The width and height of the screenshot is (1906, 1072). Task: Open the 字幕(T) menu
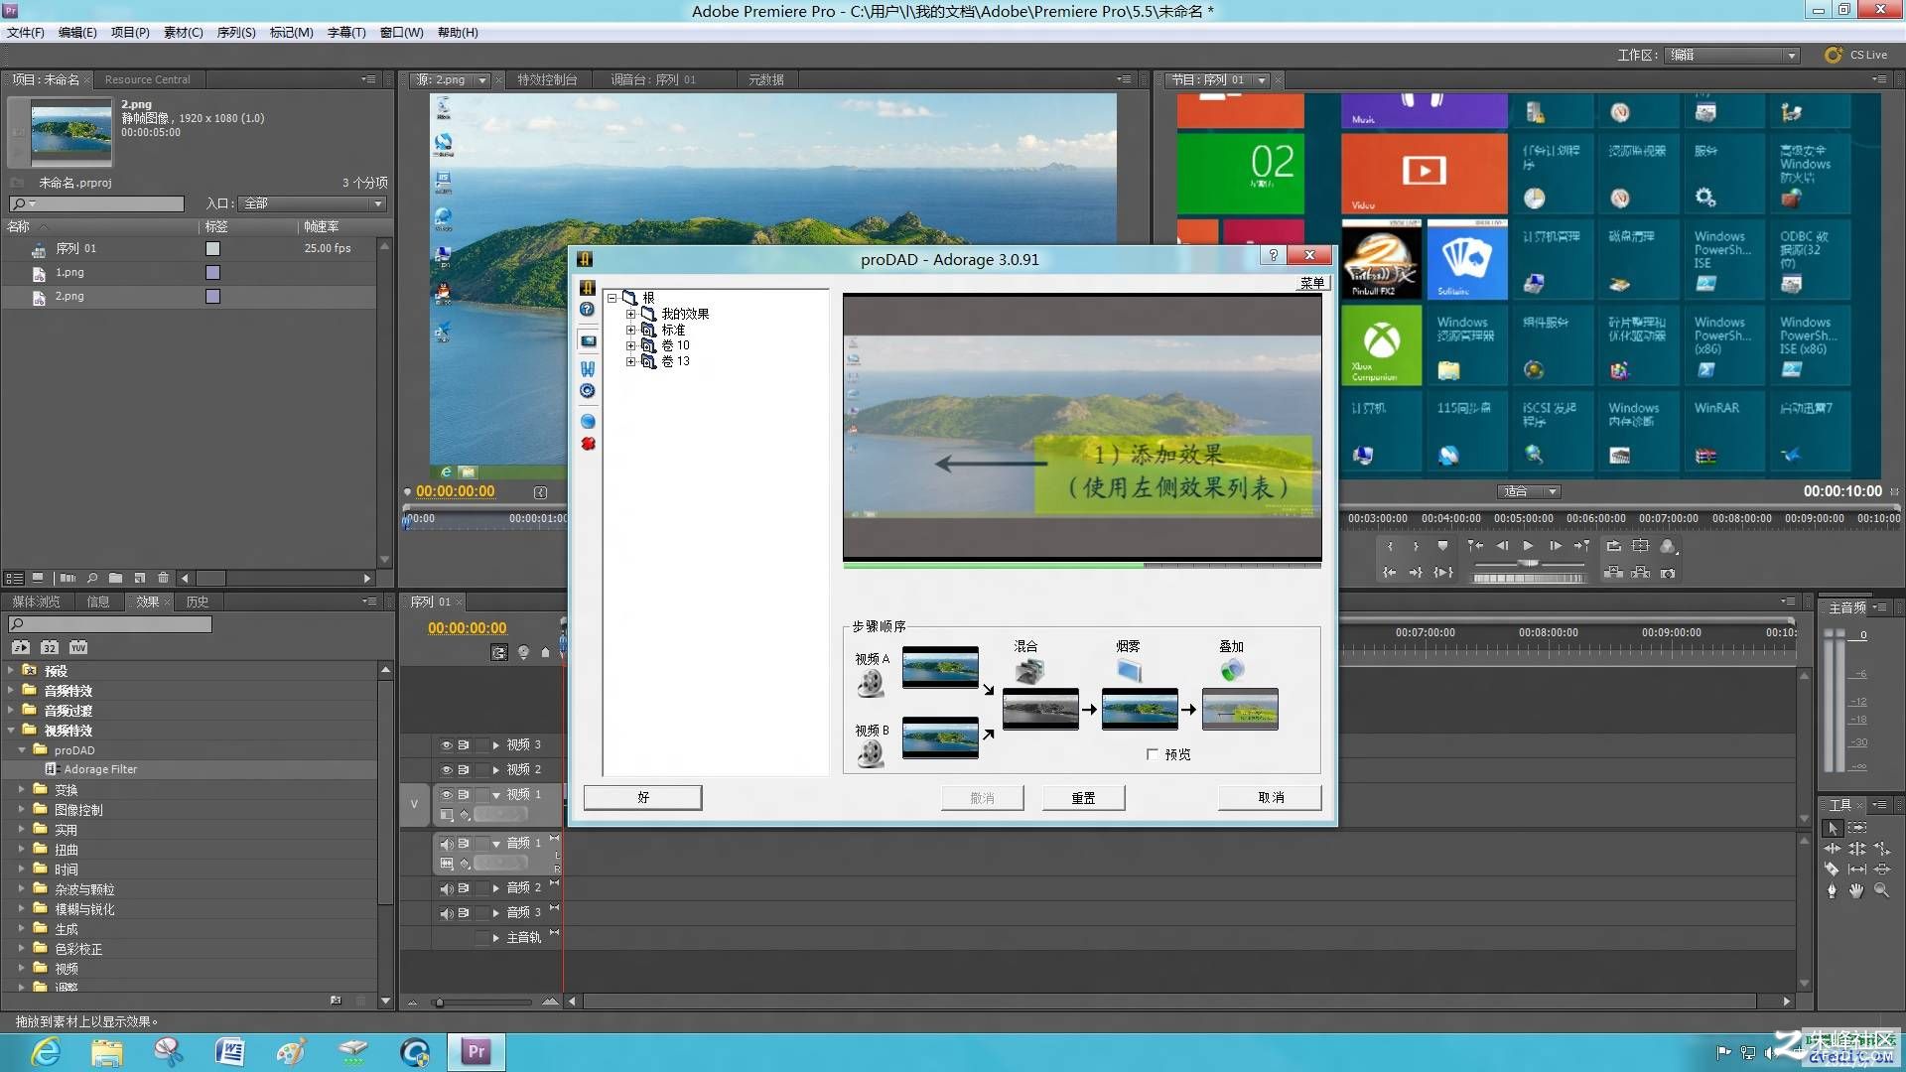(x=346, y=33)
